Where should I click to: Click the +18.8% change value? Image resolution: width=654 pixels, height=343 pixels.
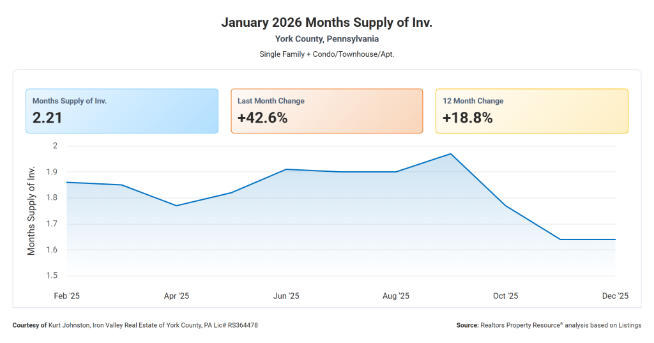467,118
